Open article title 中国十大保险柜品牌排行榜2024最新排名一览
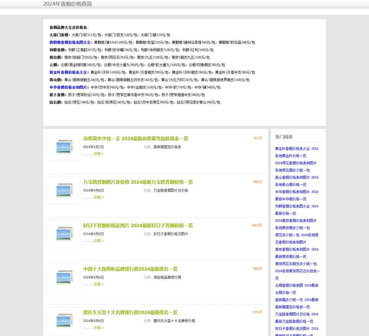The height and width of the screenshot is (336, 369). click(131, 269)
